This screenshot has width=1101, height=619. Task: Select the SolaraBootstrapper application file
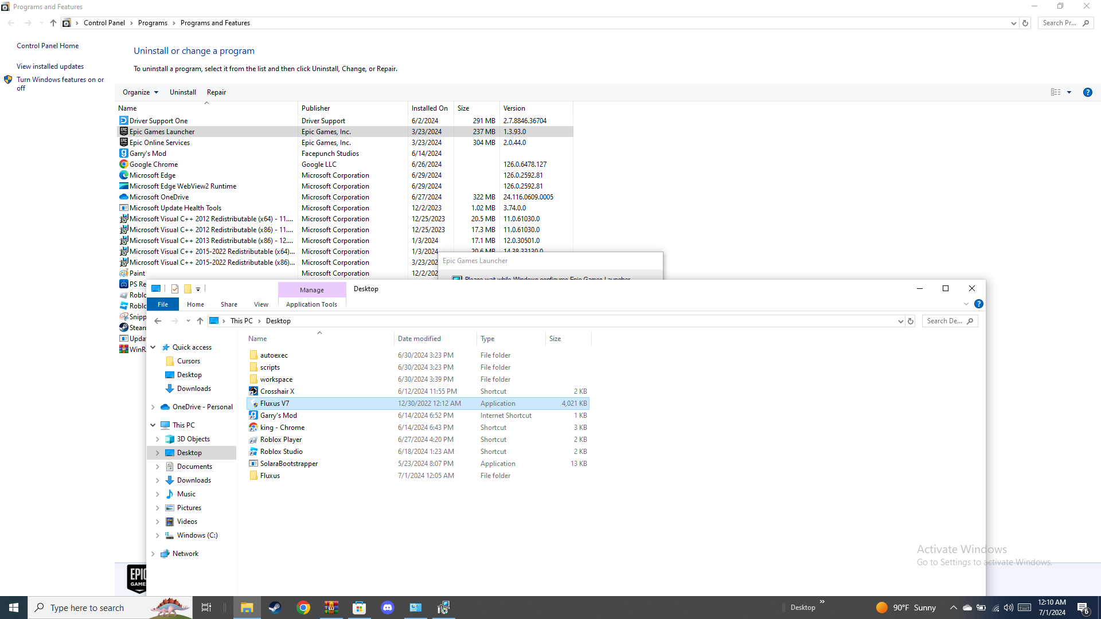(x=418, y=464)
